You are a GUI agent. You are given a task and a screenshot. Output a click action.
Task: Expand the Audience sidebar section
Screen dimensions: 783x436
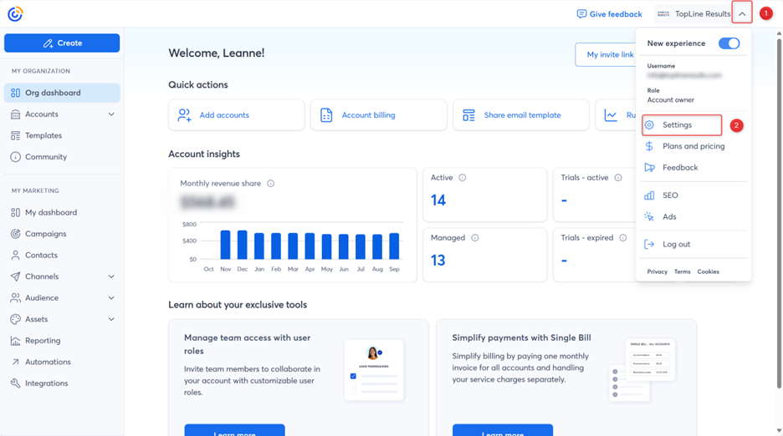tap(111, 298)
